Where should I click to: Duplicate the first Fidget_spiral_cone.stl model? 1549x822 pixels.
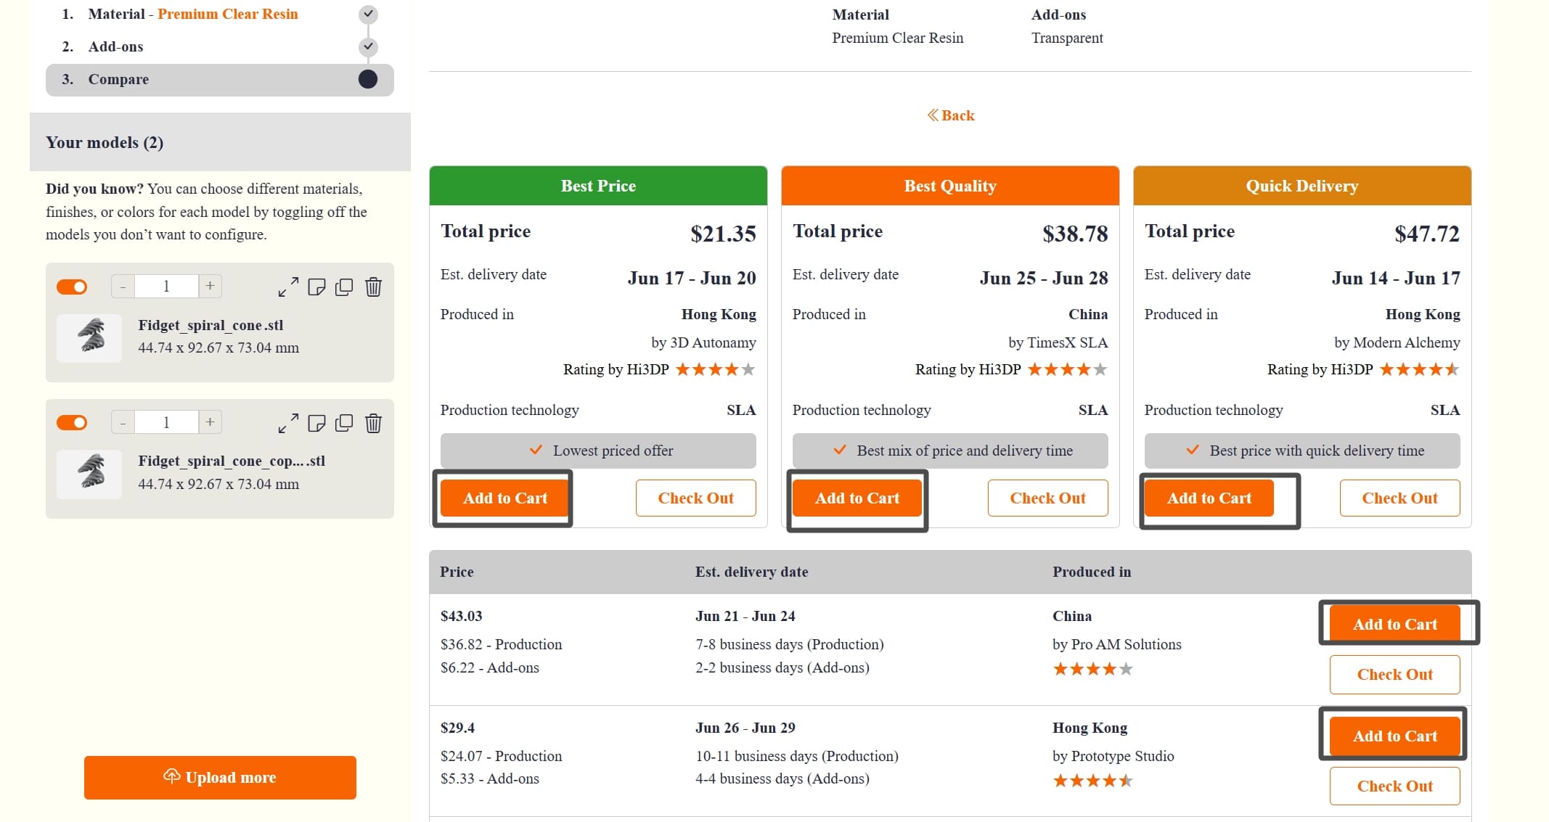point(344,287)
